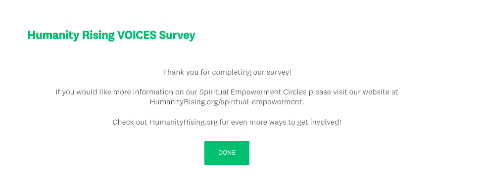
Task: Click HumanityRising.org in the Check out line
Action: [x=184, y=122]
